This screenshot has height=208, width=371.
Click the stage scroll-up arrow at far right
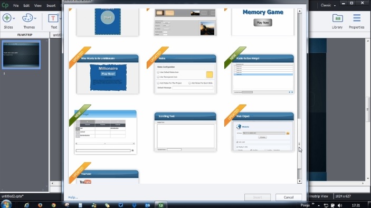368,41
